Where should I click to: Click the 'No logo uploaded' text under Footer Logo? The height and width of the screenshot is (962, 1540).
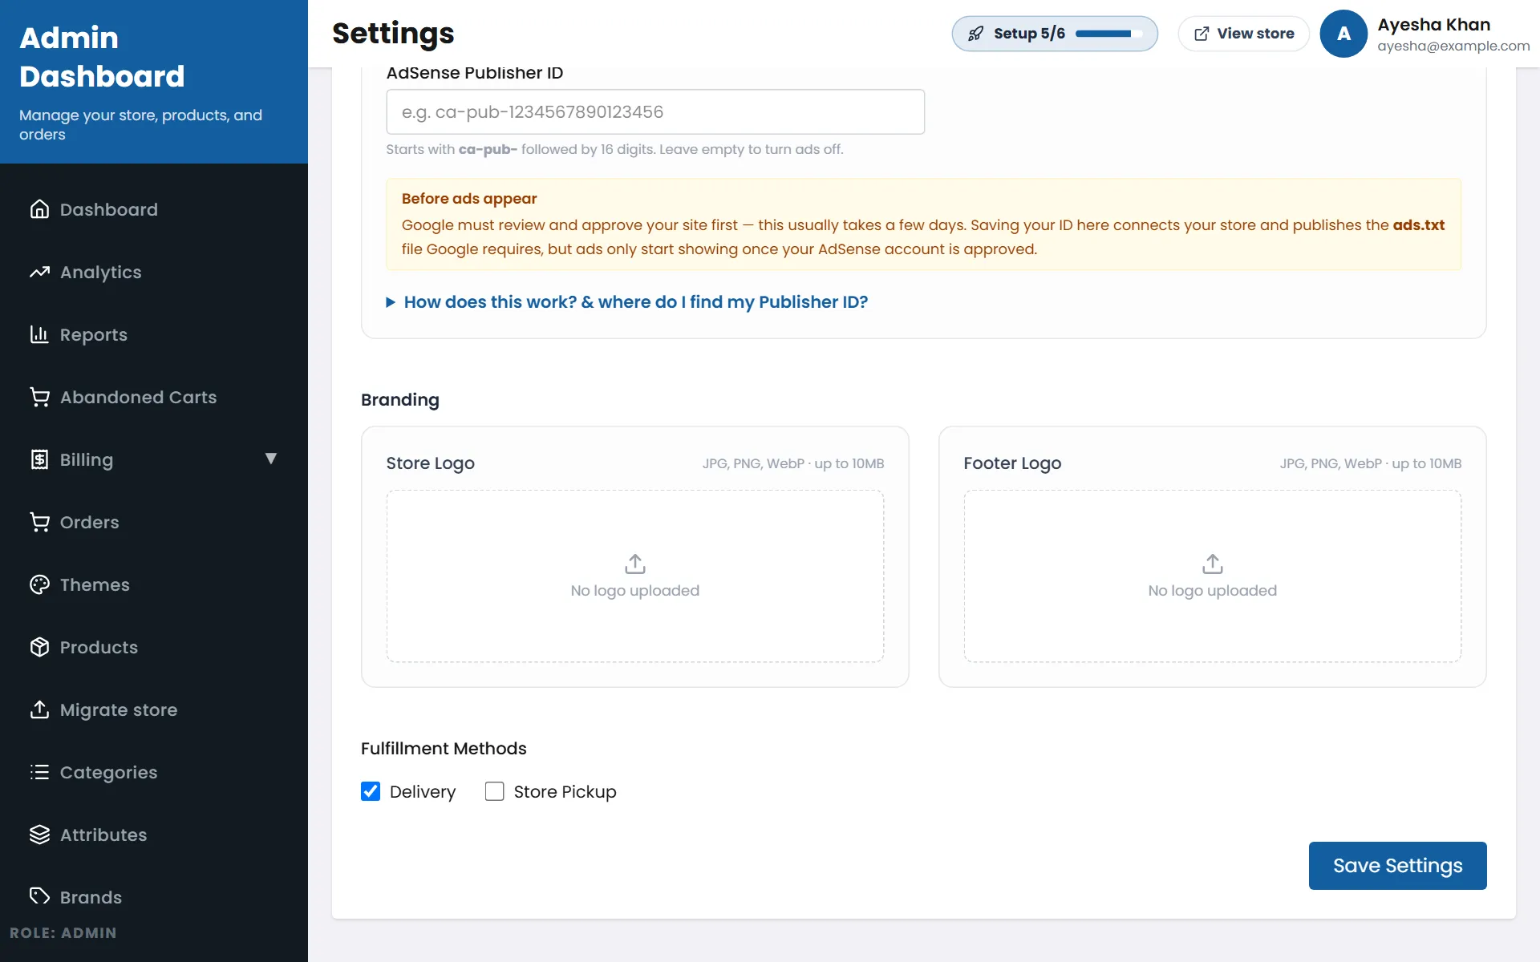coord(1213,591)
